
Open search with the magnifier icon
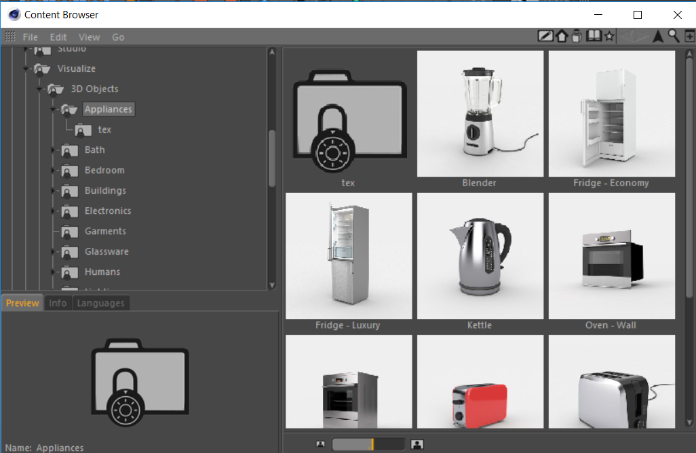pos(674,37)
